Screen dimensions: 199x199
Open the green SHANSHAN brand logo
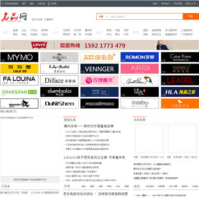tap(19, 92)
